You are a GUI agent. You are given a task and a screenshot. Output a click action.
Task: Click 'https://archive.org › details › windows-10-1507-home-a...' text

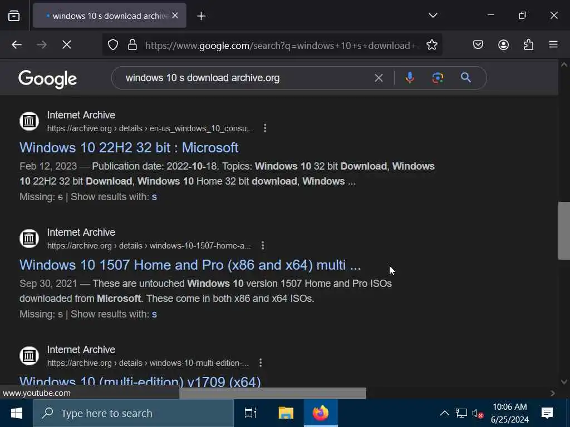149,246
